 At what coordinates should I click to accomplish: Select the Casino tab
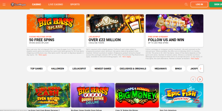37,4
